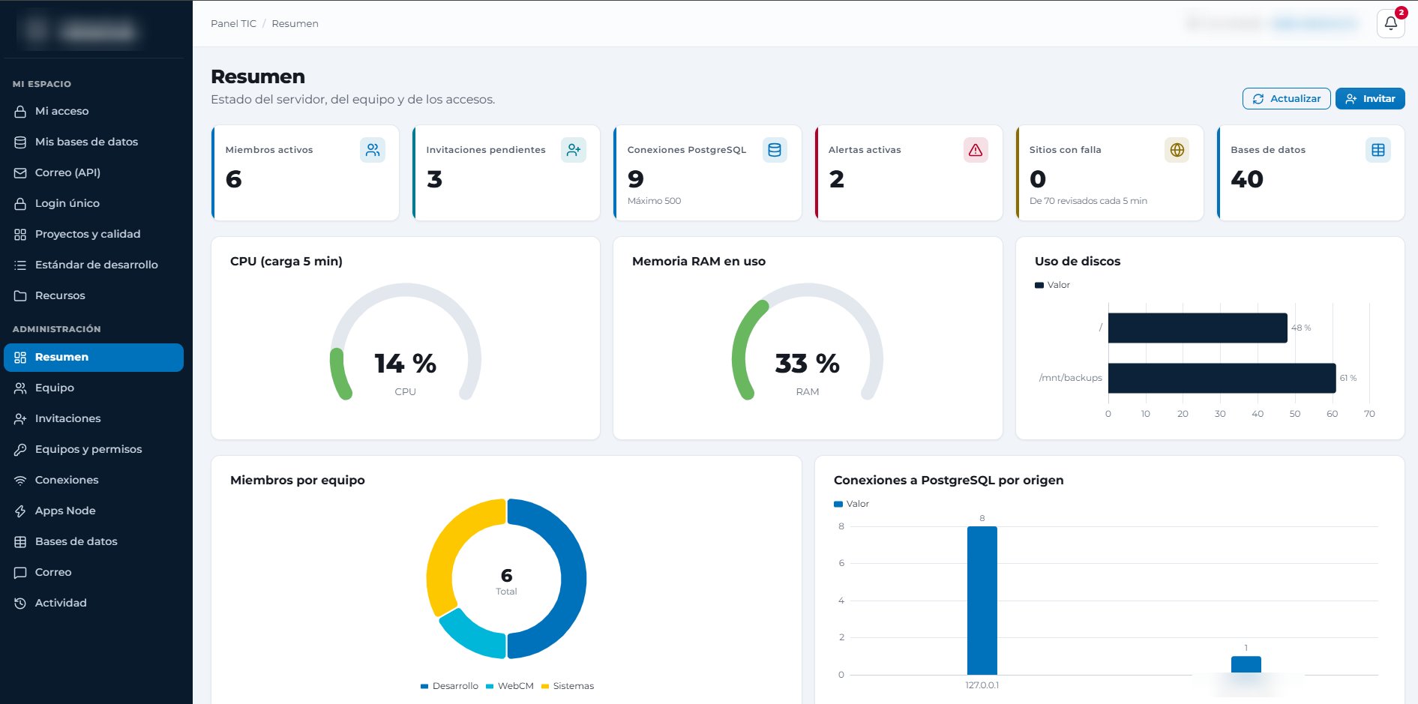Open Login único in sidebar
Viewport: 1418px width, 704px height.
coord(94,203)
